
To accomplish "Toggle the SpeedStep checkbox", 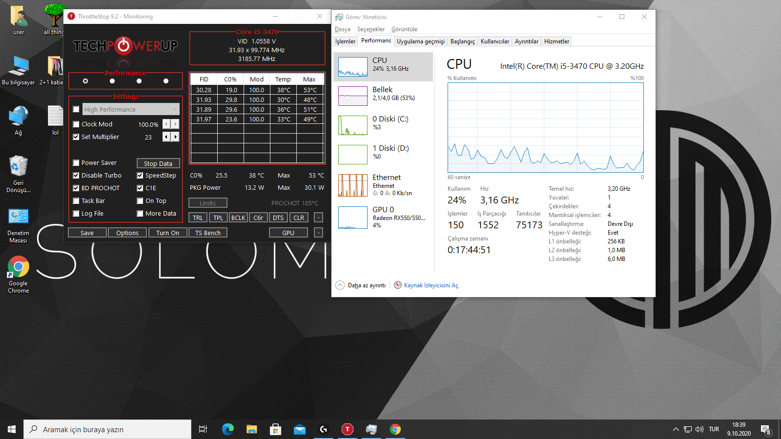I will pyautogui.click(x=140, y=176).
